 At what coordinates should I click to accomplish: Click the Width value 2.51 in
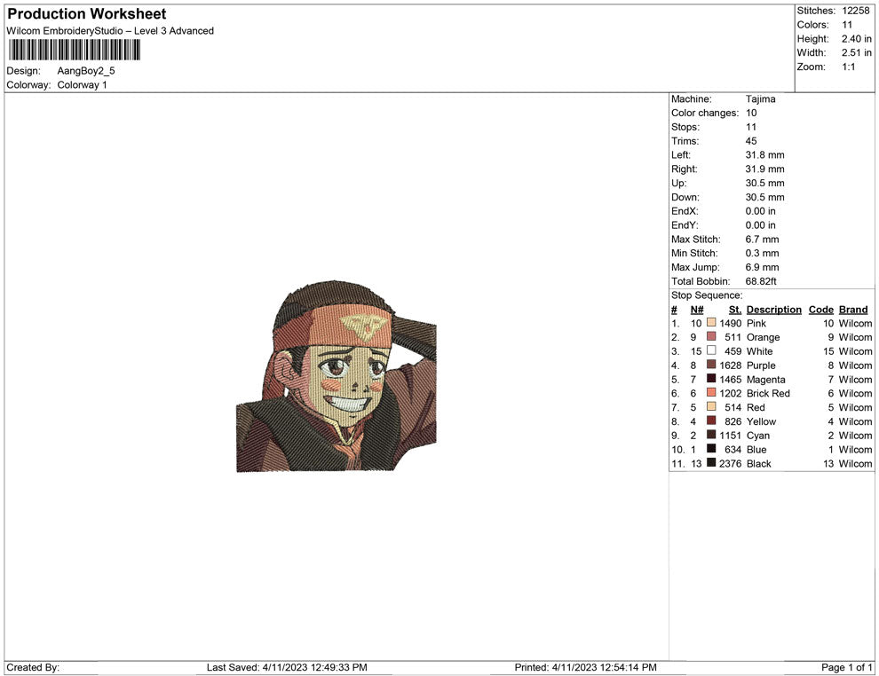[857, 52]
